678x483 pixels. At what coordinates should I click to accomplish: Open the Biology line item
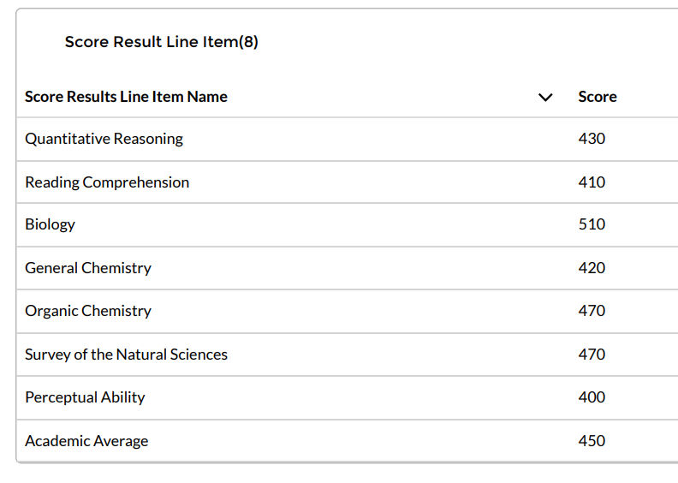50,224
